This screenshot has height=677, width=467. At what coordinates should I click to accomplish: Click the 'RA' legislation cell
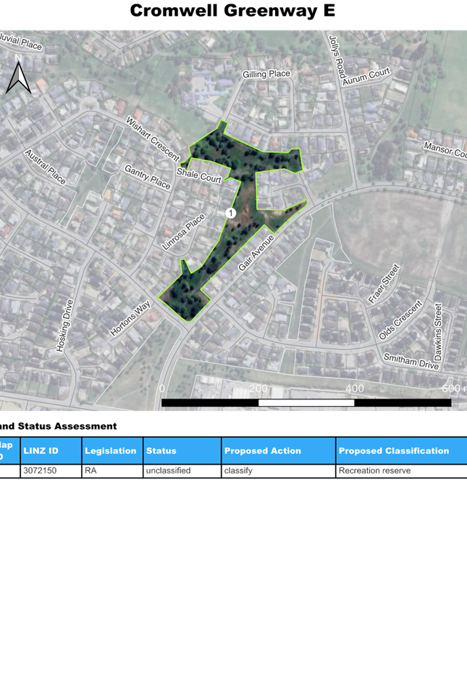coord(112,471)
